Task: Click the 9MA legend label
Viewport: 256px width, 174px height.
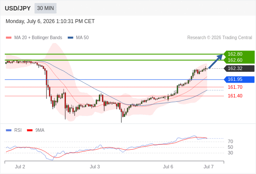Action: tap(40, 130)
